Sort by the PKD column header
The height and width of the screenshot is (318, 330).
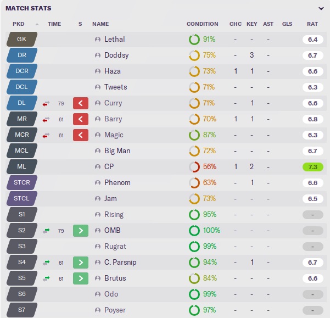coord(19,24)
